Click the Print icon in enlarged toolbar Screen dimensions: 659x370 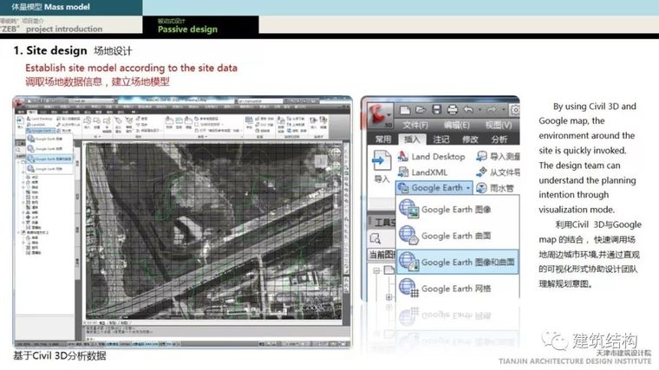point(453,110)
